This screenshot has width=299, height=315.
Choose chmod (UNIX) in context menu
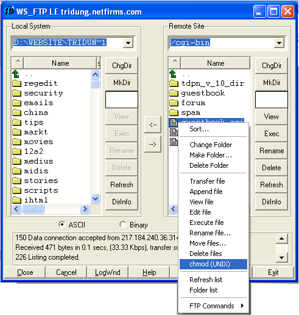[214, 264]
